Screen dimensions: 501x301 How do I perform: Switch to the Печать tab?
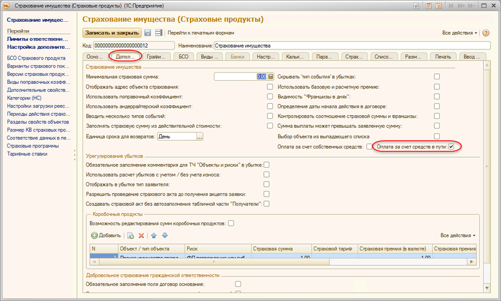click(442, 57)
